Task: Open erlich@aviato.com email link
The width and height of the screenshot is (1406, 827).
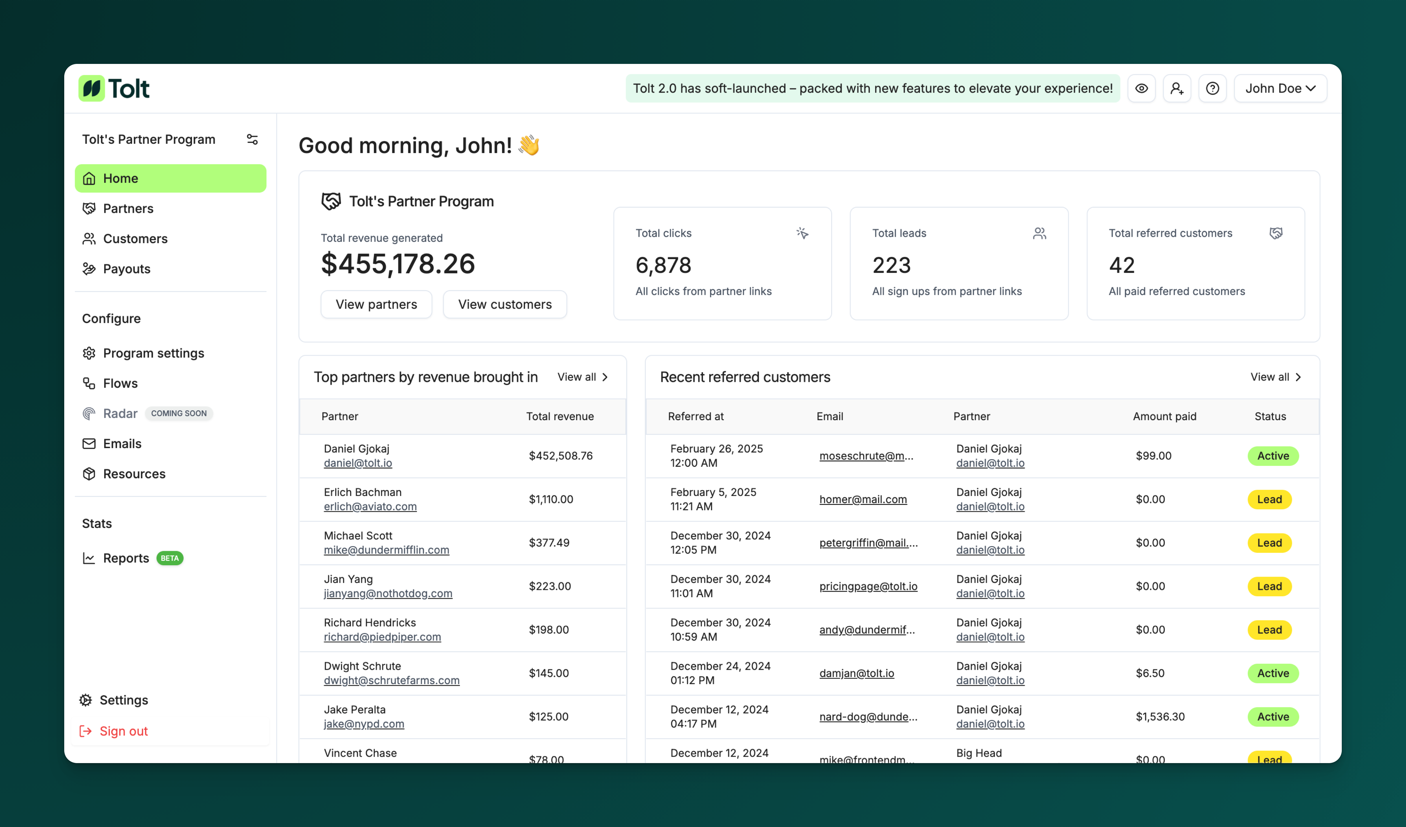Action: click(370, 506)
